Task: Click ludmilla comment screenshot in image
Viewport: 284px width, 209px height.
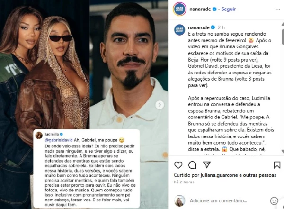Action: click(x=87, y=169)
